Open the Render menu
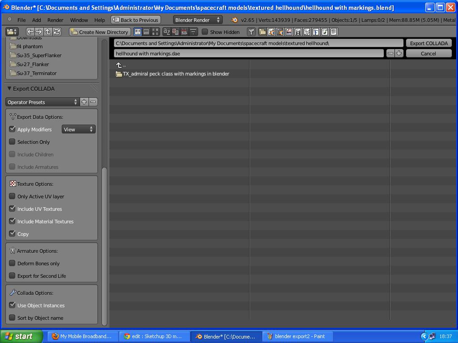This screenshot has width=458, height=343. click(55, 20)
